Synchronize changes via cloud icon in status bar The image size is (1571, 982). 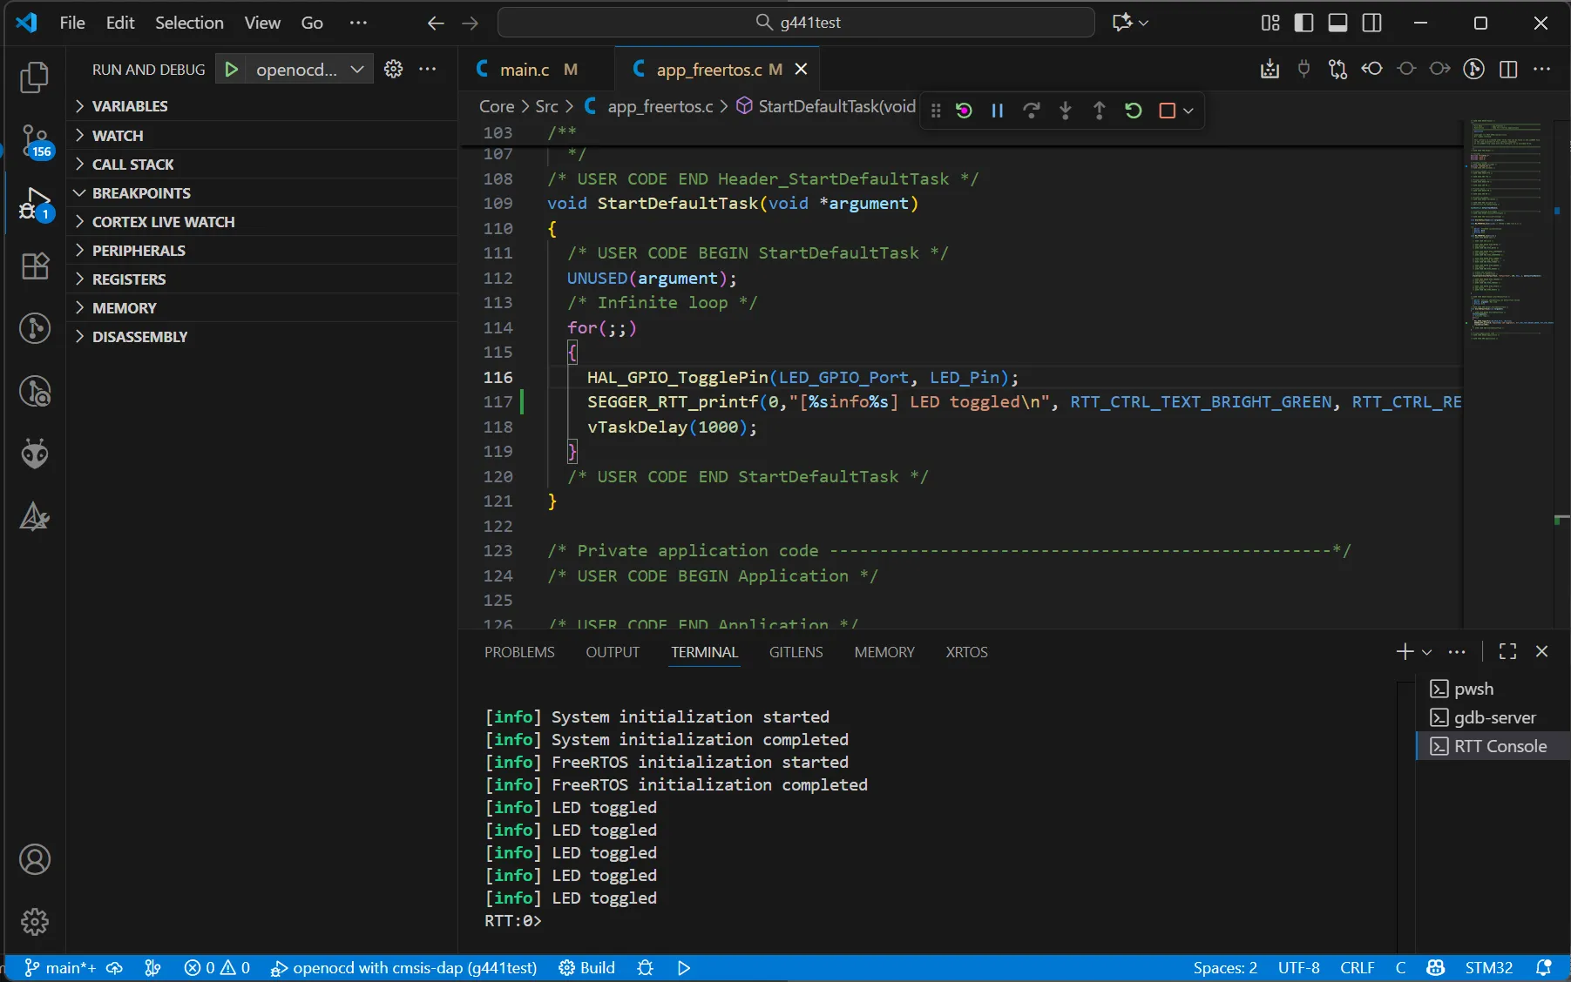click(x=114, y=968)
